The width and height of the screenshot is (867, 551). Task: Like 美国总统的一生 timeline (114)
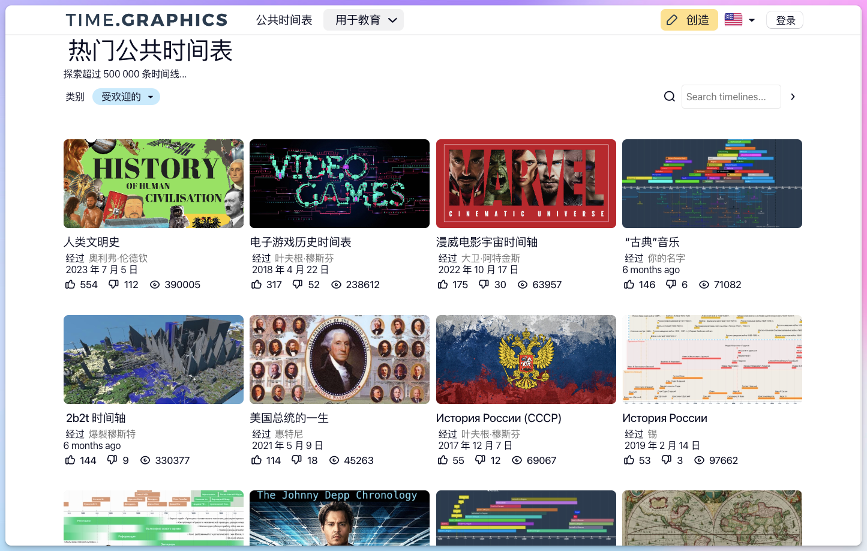click(256, 460)
